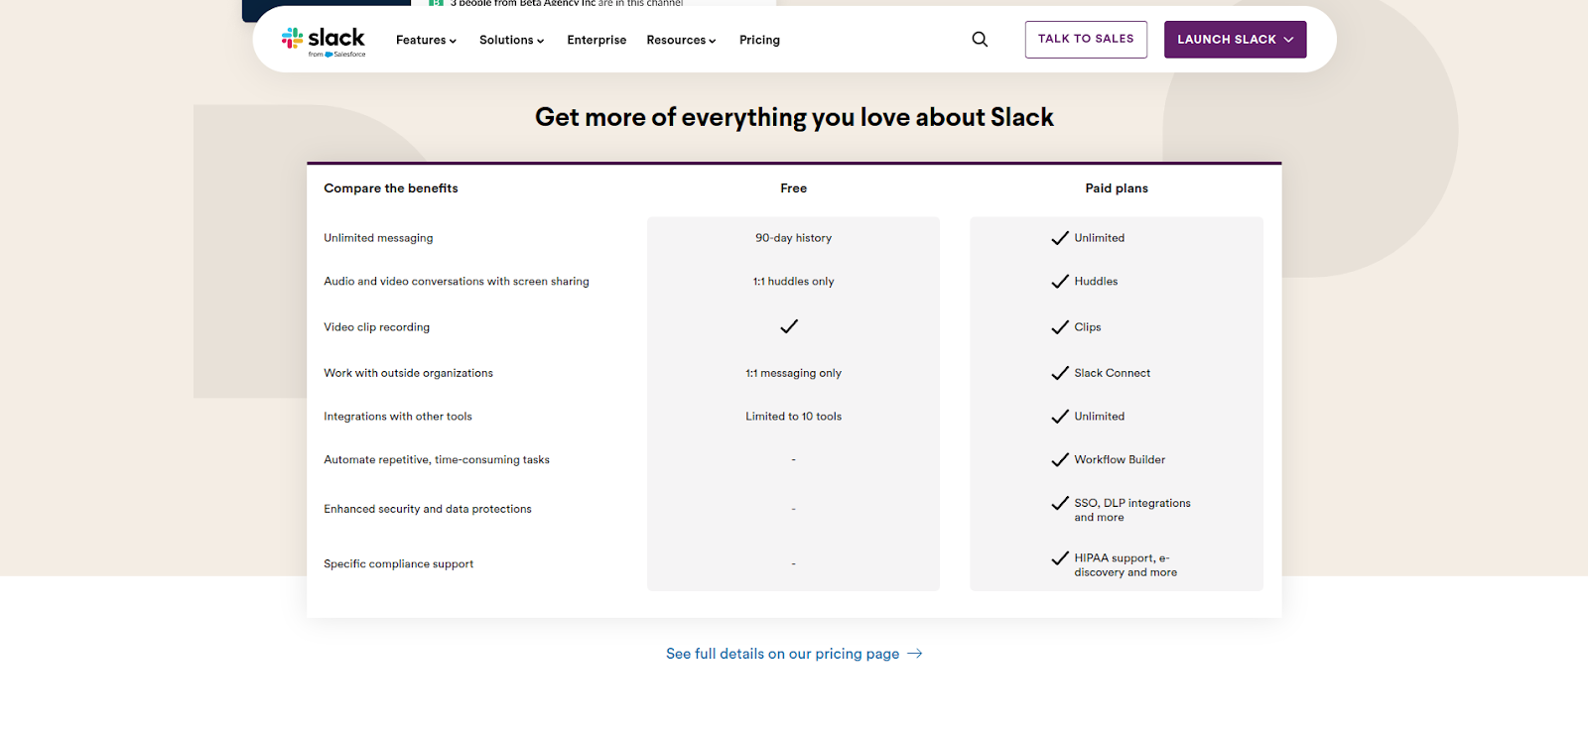The height and width of the screenshot is (737, 1588).
Task: Go to the Pricing page
Action: (759, 41)
